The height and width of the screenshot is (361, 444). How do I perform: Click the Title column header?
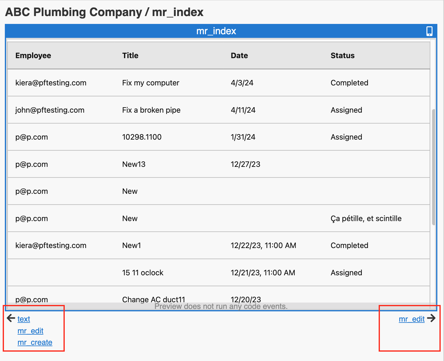click(x=130, y=56)
